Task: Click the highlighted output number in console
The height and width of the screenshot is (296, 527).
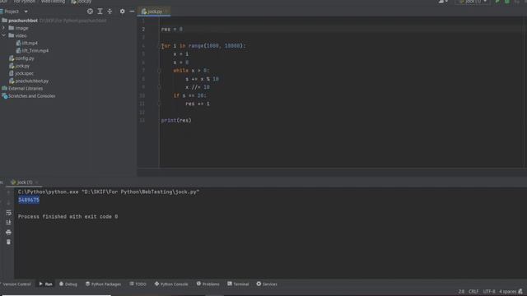Action: coord(29,200)
